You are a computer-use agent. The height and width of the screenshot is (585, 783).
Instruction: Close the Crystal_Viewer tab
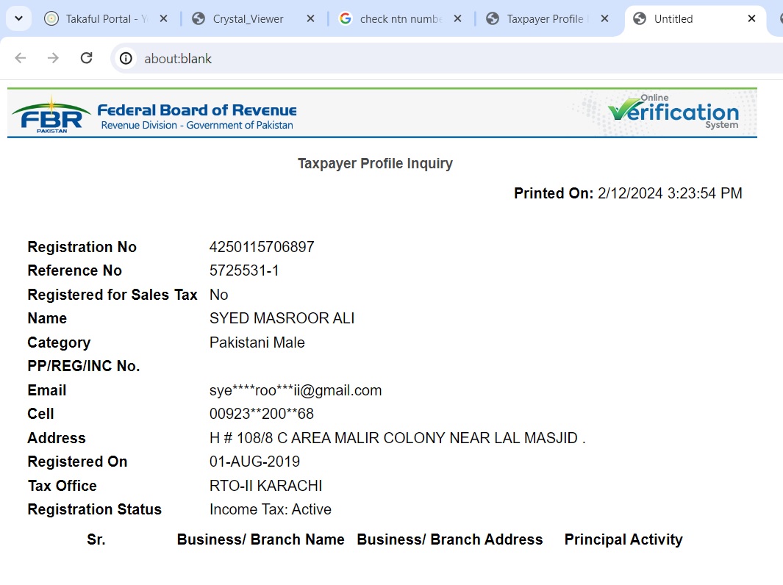pos(310,19)
